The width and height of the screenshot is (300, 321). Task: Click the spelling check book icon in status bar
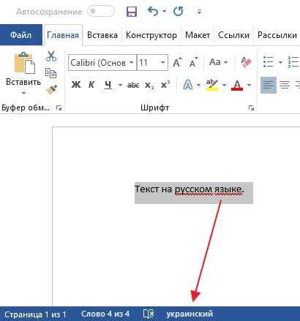[149, 314]
